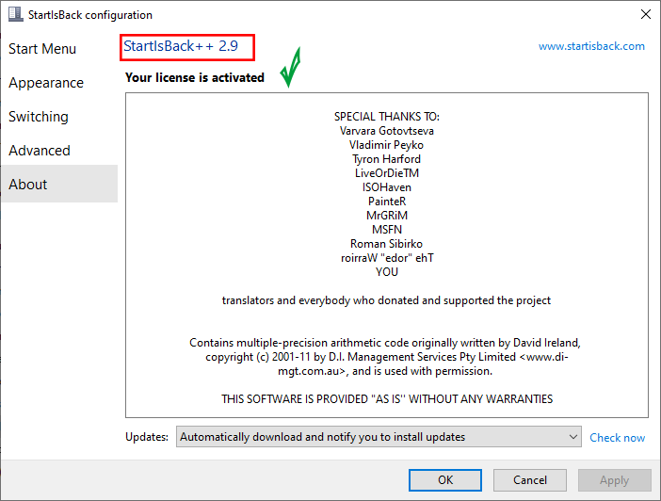Switch to the Appearance section
Image resolution: width=661 pixels, height=501 pixels.
[46, 83]
